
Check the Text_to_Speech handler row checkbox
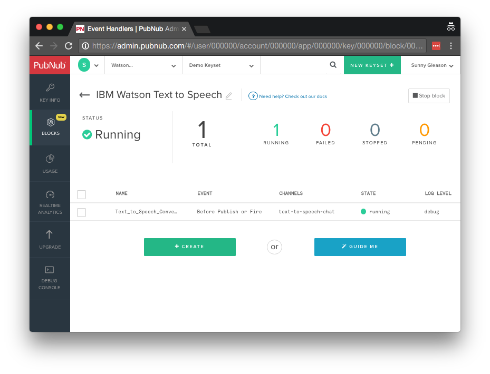(x=81, y=212)
